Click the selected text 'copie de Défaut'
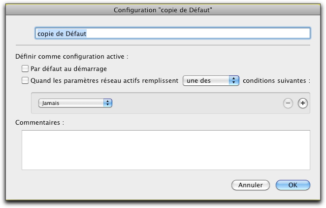This screenshot has height=208, width=326. coord(62,34)
